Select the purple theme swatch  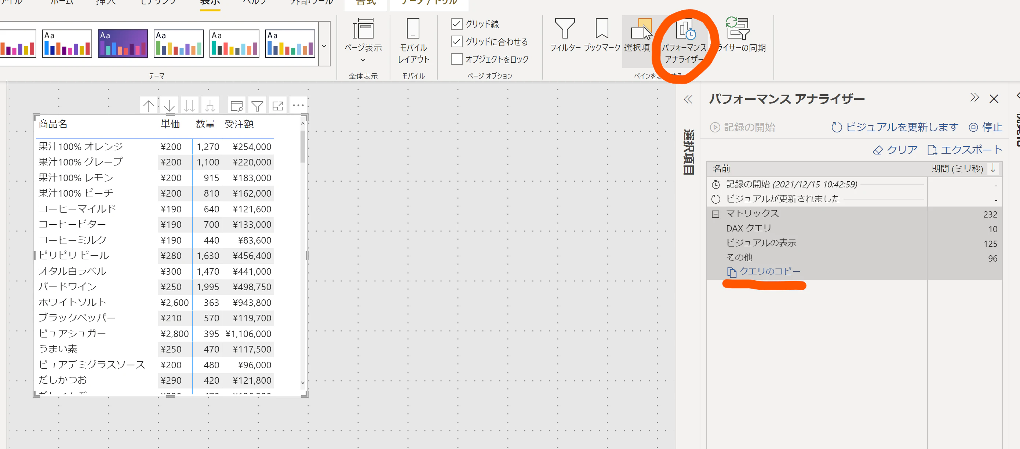(123, 44)
